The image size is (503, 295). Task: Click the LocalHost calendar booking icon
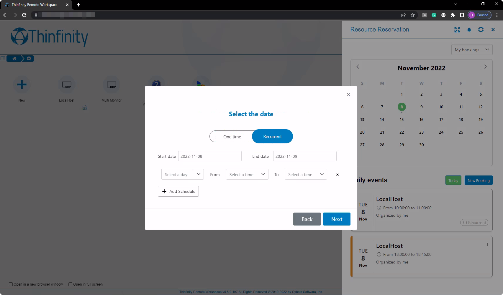coord(85,108)
